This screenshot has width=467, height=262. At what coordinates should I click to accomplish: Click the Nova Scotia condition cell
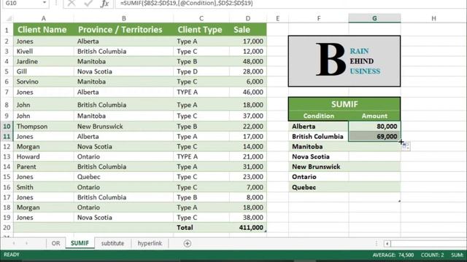[x=318, y=156]
